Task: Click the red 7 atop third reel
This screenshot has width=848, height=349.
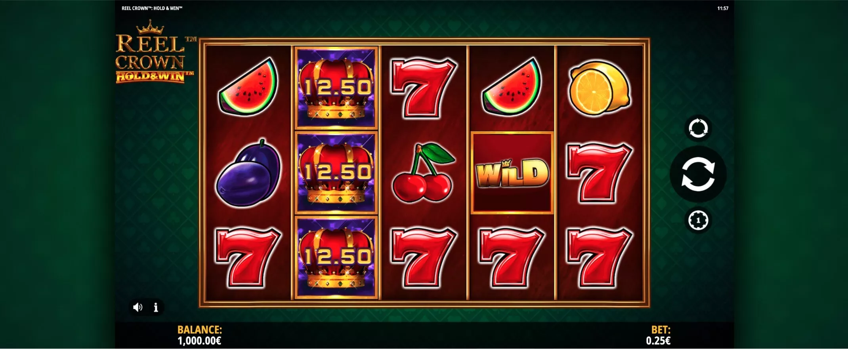Action: [423, 88]
